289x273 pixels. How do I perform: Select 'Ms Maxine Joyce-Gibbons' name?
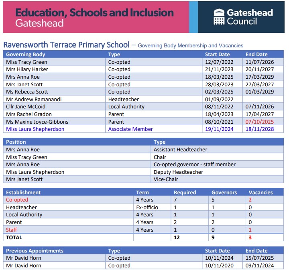tap(37, 122)
